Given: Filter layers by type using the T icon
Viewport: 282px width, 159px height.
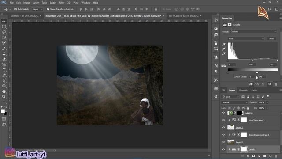Looking at the screenshot, I should click(253, 97).
